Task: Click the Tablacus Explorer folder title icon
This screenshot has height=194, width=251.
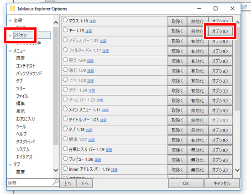Action: (x=12, y=9)
